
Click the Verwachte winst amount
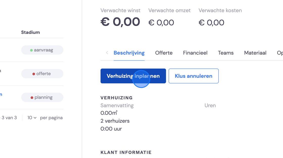point(120,22)
